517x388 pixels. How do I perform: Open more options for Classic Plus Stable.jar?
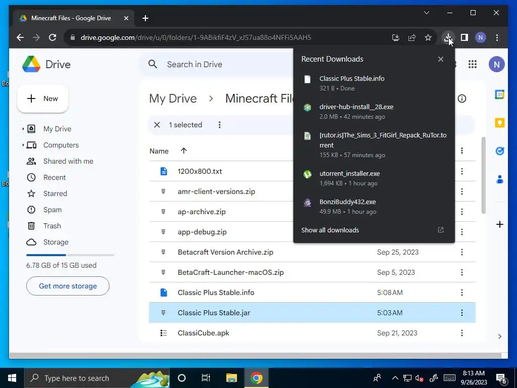[461, 312]
